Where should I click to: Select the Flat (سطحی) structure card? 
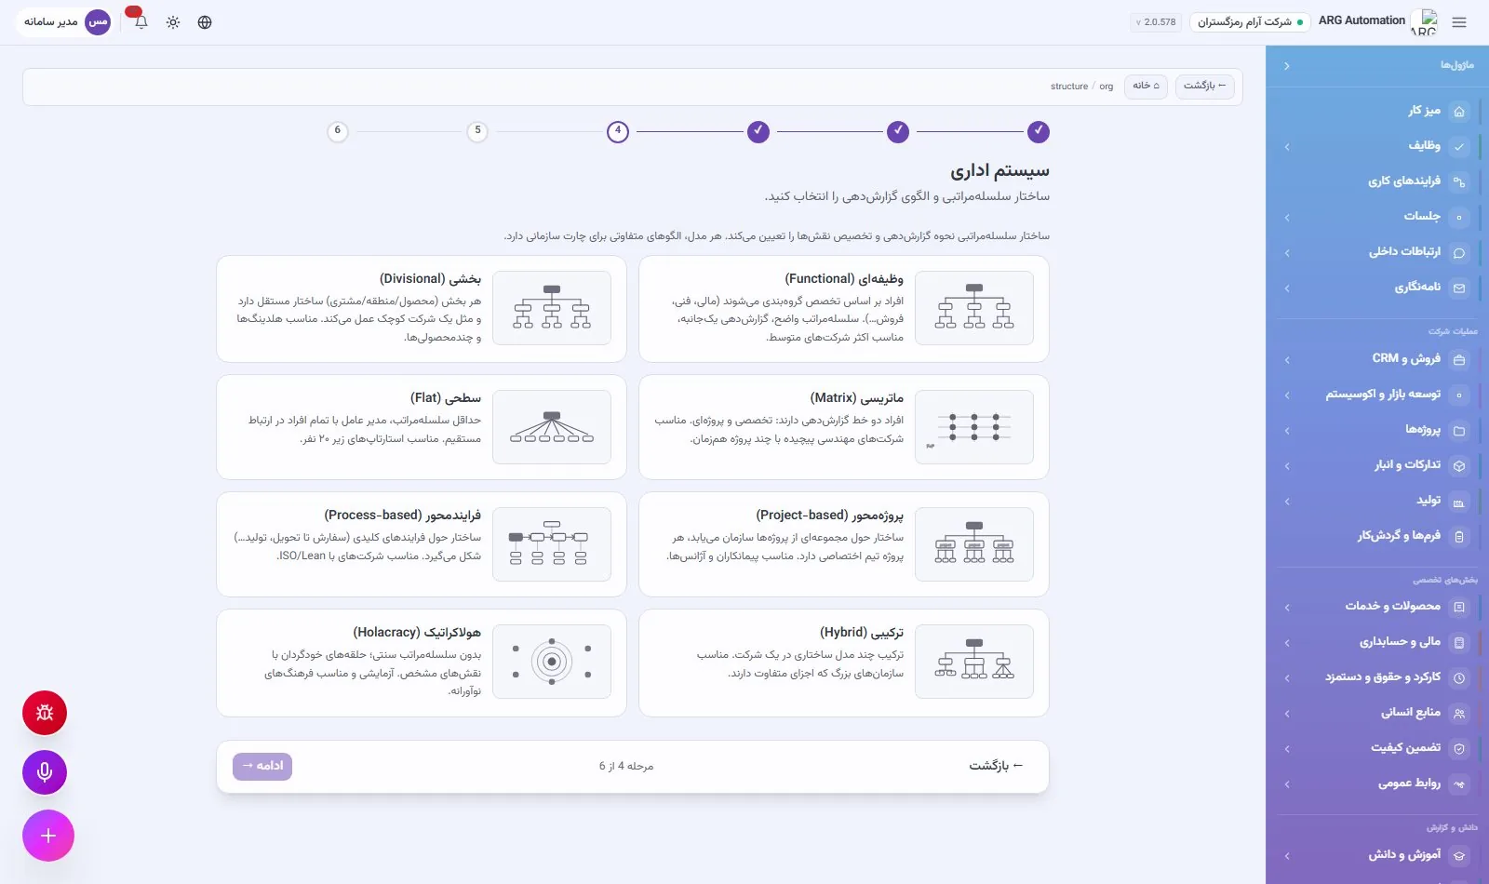pos(422,427)
